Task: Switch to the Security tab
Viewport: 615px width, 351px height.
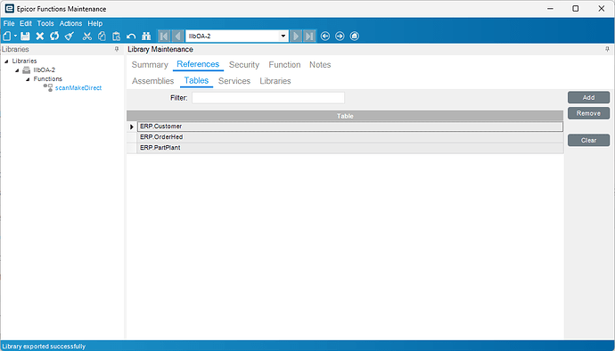Action: pos(244,65)
